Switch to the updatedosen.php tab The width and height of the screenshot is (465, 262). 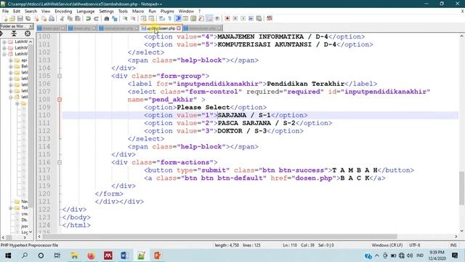pos(161,28)
